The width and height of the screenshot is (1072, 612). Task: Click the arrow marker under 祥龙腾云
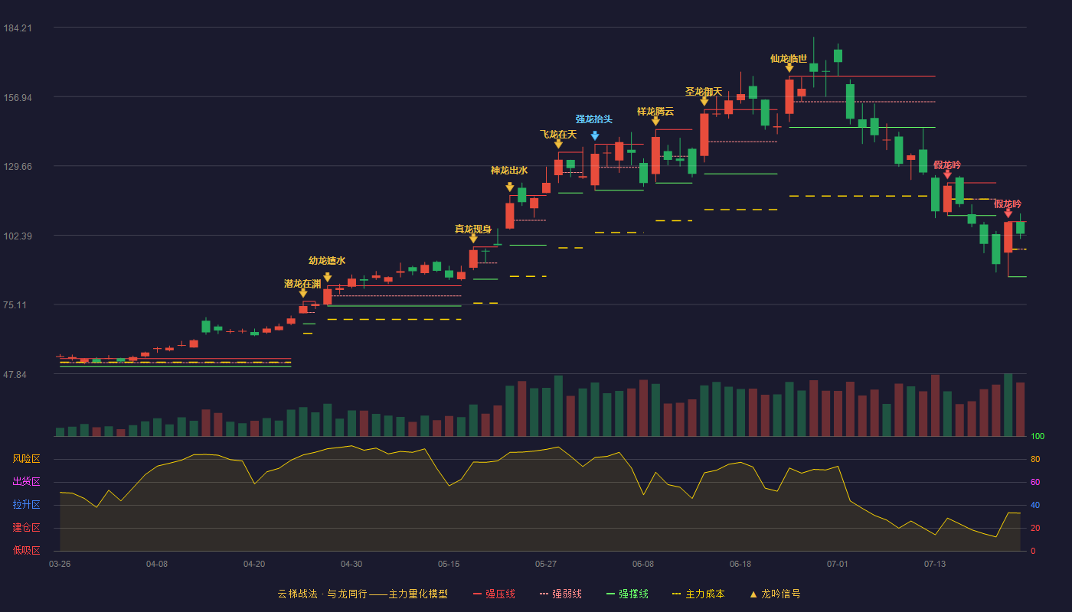tap(655, 121)
